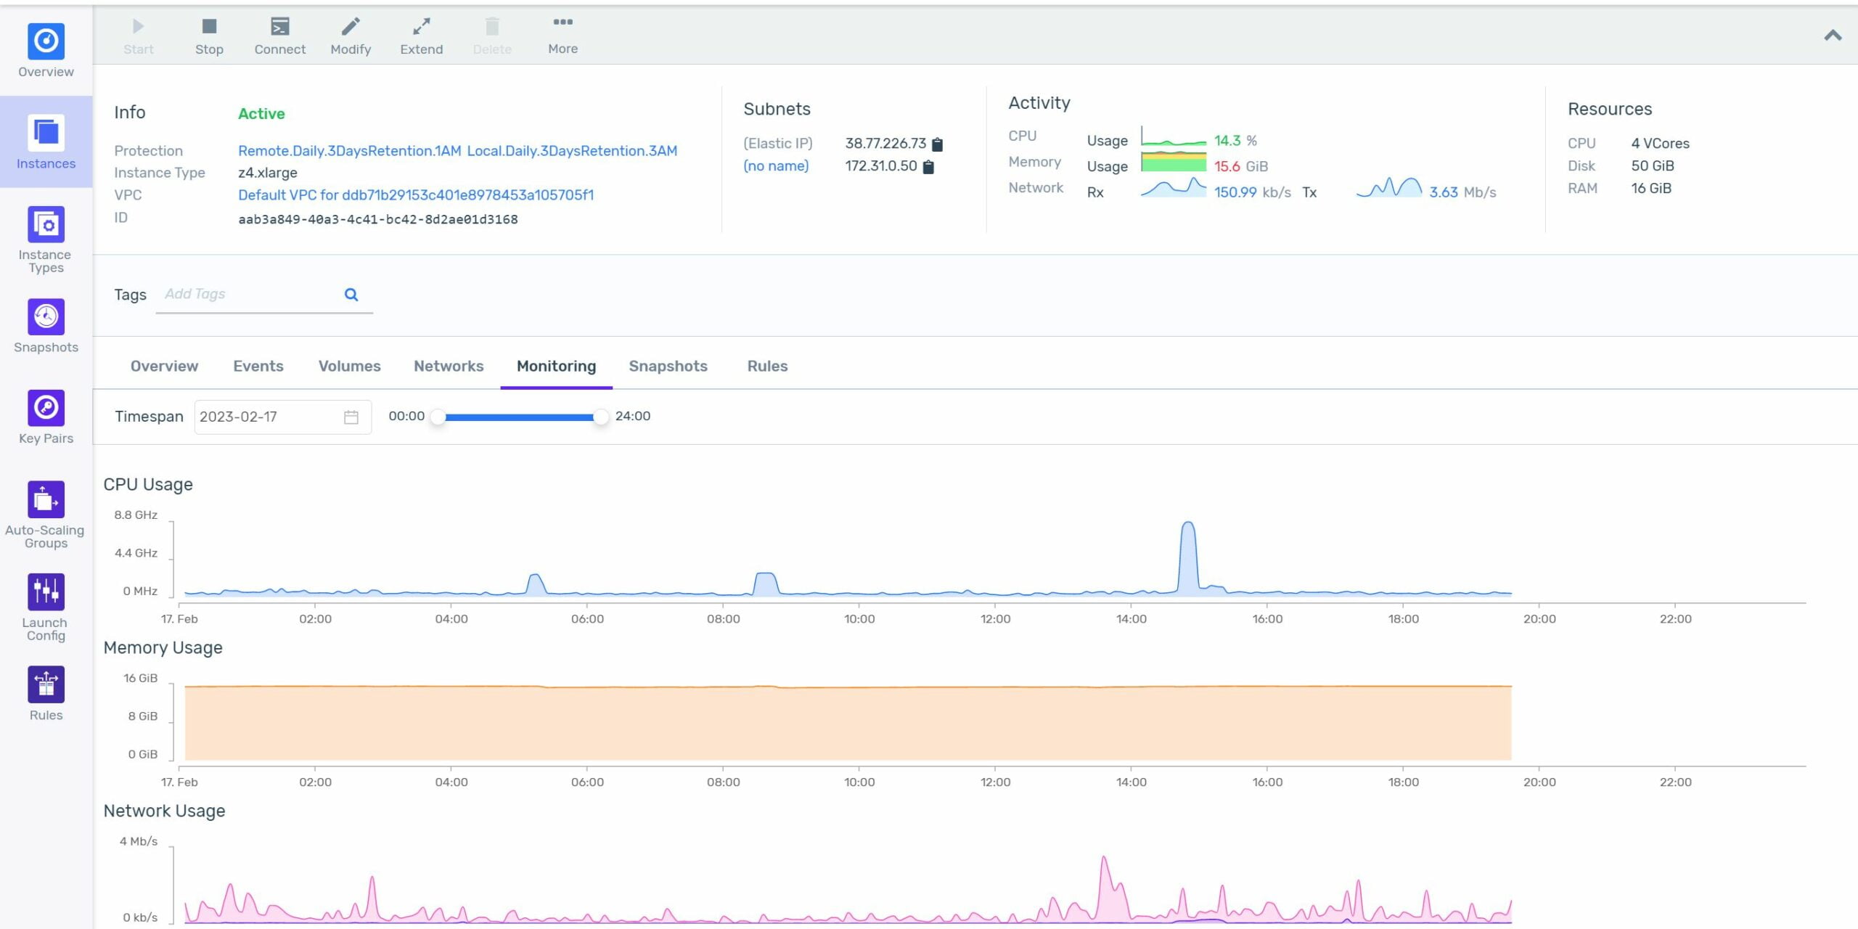This screenshot has width=1858, height=929.
Task: Open the Instances sidebar section
Action: coord(46,142)
